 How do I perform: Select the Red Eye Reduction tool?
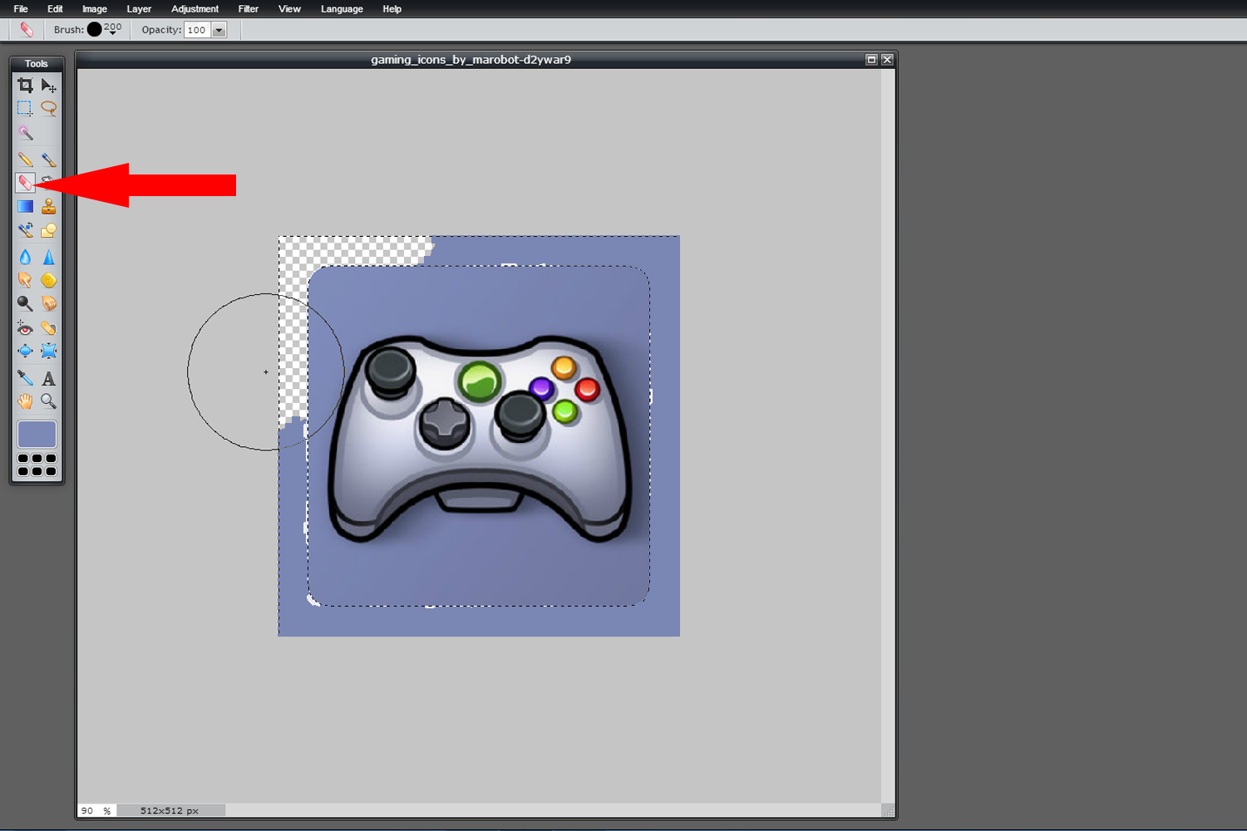coord(25,328)
